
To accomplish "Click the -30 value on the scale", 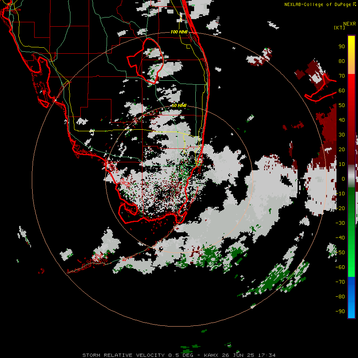I will (340, 223).
